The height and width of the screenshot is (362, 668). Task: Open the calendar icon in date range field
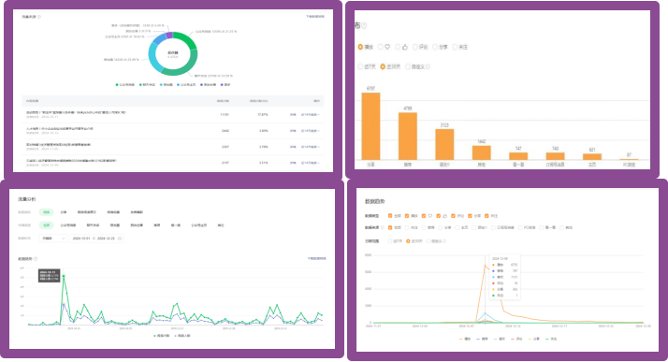tap(120, 239)
